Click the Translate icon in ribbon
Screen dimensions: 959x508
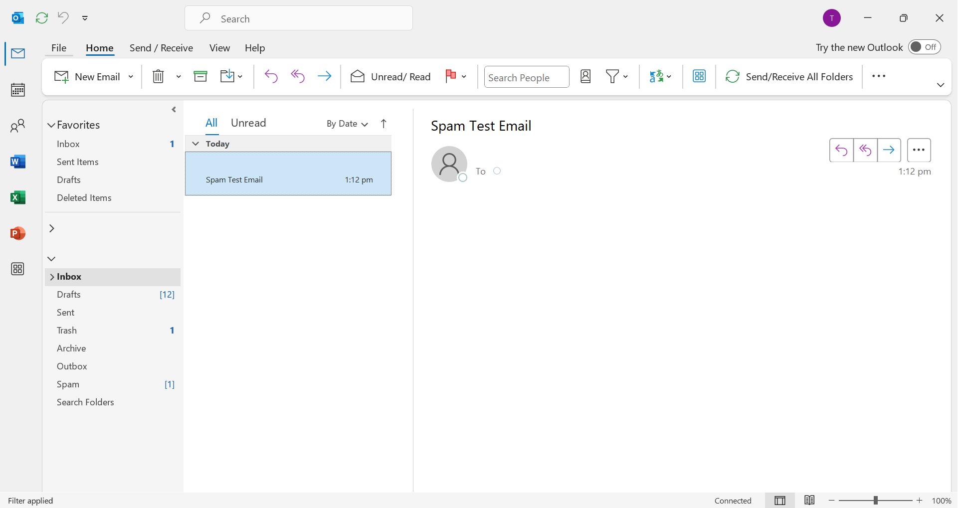pos(656,76)
